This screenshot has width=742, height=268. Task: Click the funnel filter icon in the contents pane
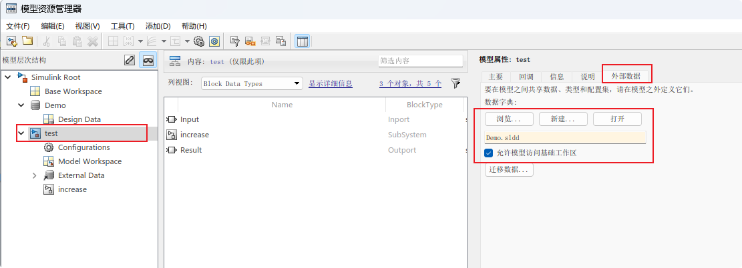[x=455, y=83]
